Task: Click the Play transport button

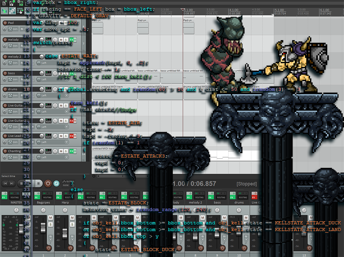Action: (x=30, y=184)
